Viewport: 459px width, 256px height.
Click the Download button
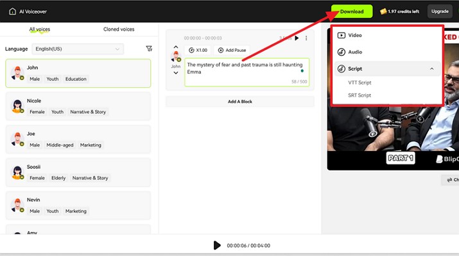[352, 12]
